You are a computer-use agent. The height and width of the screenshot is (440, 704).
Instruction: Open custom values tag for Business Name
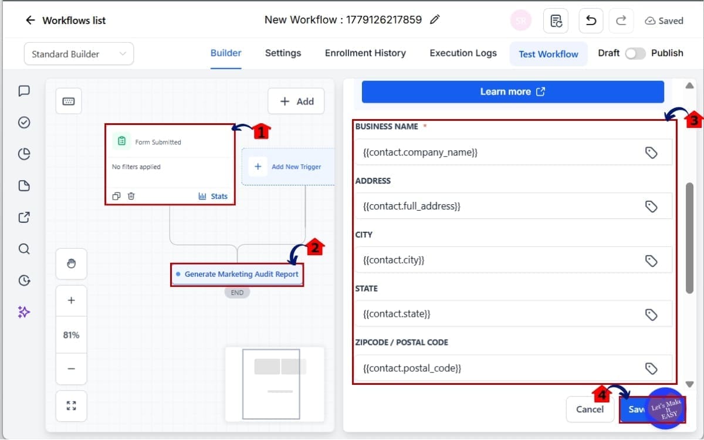tap(651, 153)
